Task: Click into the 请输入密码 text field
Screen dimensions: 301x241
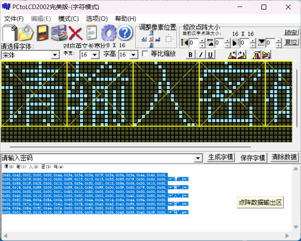Action: (x=98, y=158)
